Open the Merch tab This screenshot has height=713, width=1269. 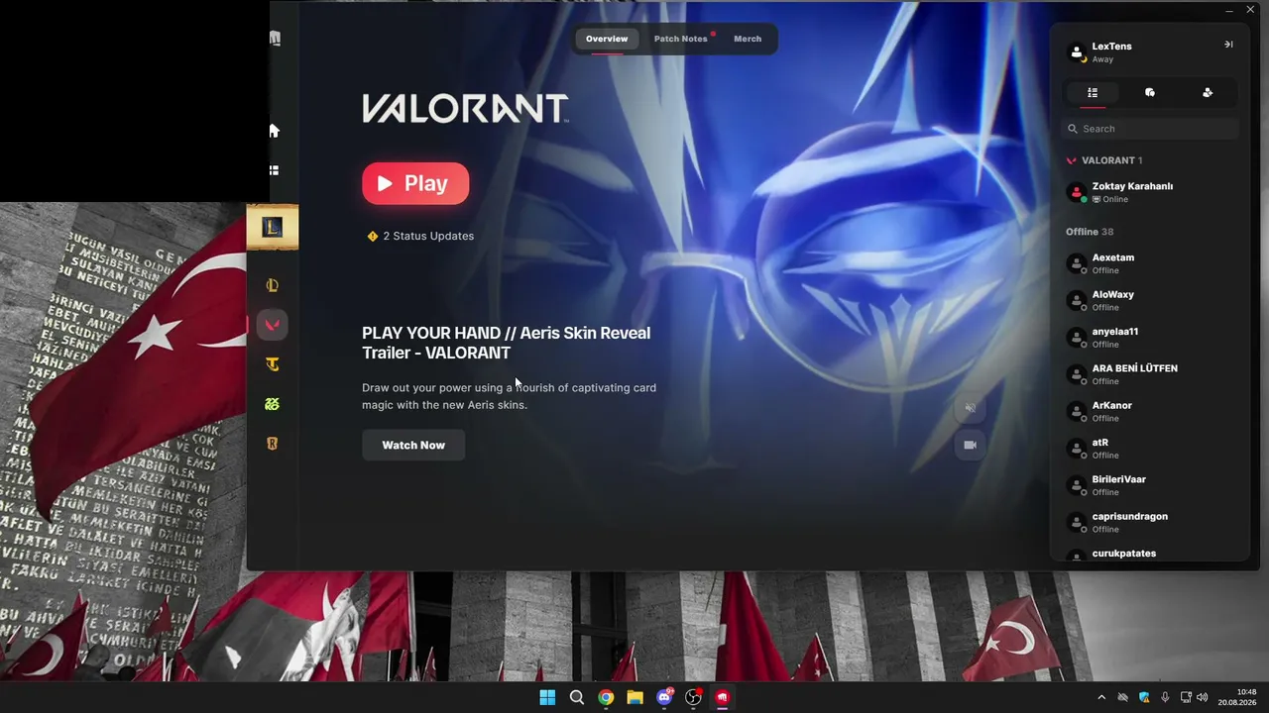[748, 39]
